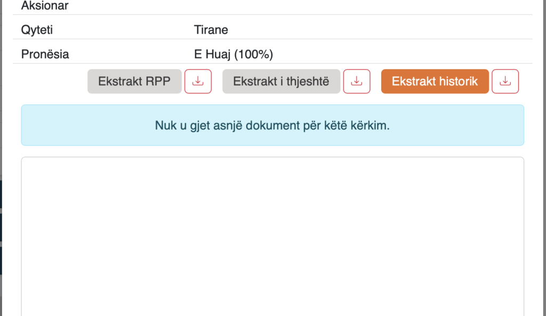Show the Ekstrakt i thjeshtë extract
Viewport: 546px width, 316px height.
coord(282,82)
